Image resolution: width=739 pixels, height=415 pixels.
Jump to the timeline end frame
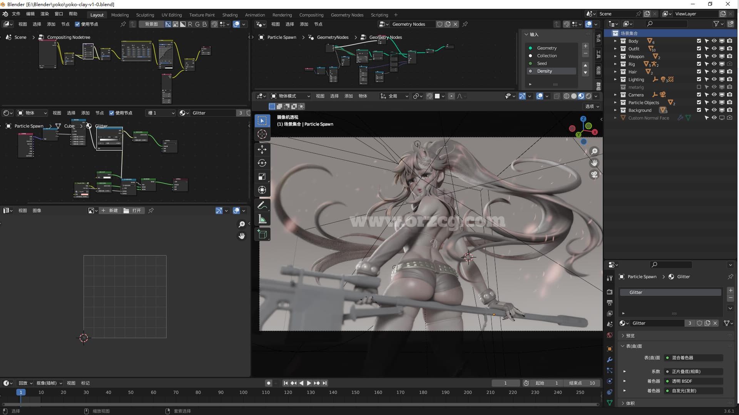(324, 383)
